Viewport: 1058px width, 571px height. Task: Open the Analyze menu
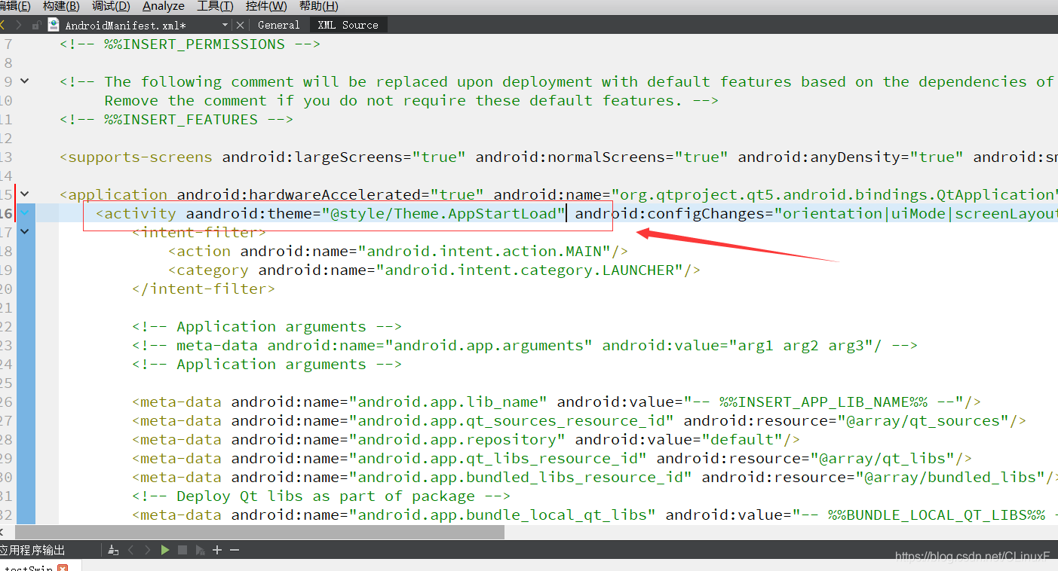click(164, 6)
